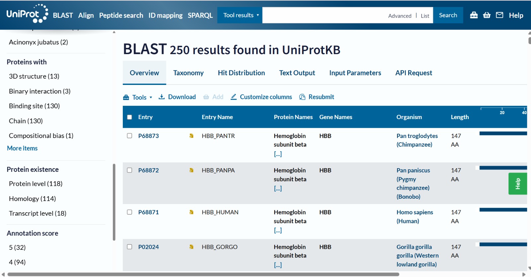Focus the search input field
531x277 pixels.
tap(324, 15)
